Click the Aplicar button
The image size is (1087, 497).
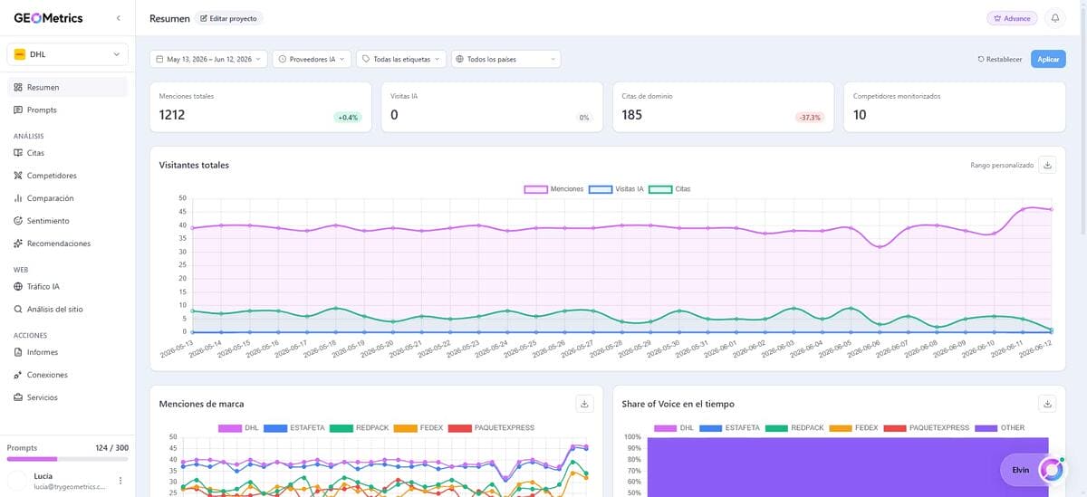(1048, 59)
